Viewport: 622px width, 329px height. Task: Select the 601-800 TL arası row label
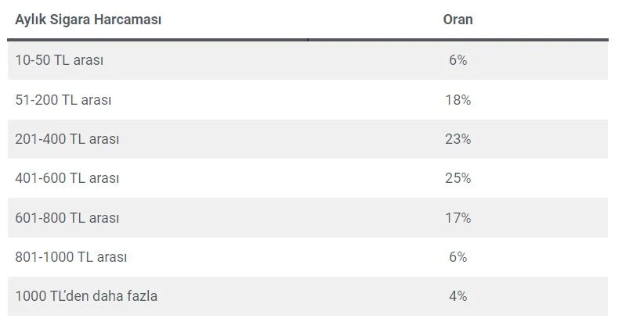pyautogui.click(x=67, y=218)
